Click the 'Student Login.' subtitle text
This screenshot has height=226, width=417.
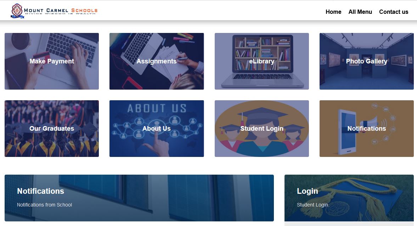tap(313, 205)
